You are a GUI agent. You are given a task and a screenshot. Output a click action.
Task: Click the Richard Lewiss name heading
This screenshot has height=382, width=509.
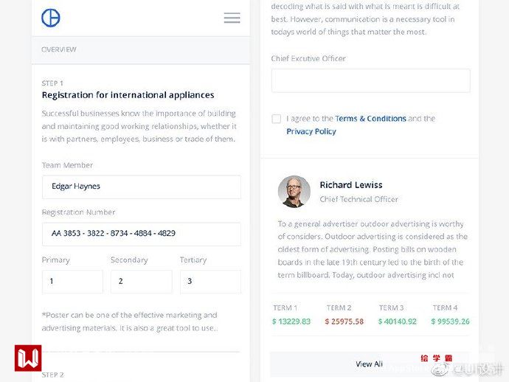click(351, 185)
